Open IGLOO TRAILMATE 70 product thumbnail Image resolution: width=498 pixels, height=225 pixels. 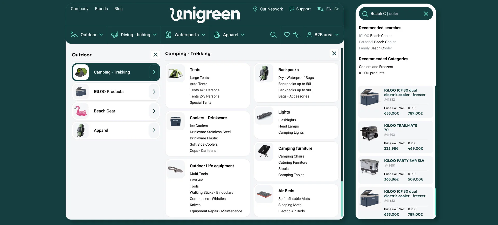(x=369, y=133)
